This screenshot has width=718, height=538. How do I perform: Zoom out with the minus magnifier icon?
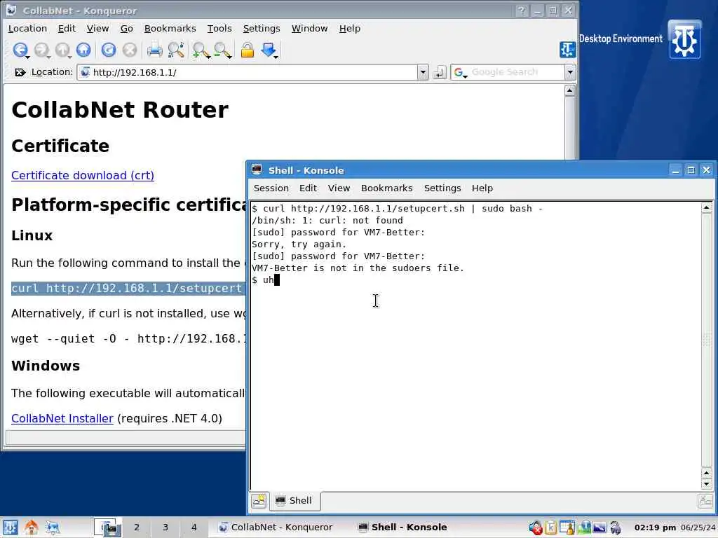(222, 50)
